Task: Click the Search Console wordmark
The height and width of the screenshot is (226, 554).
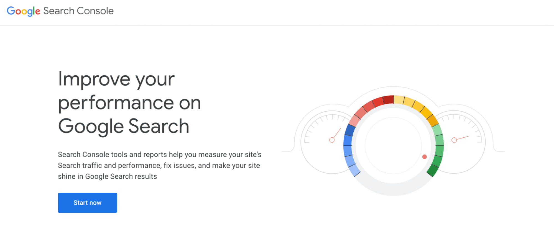Action: coord(78,11)
